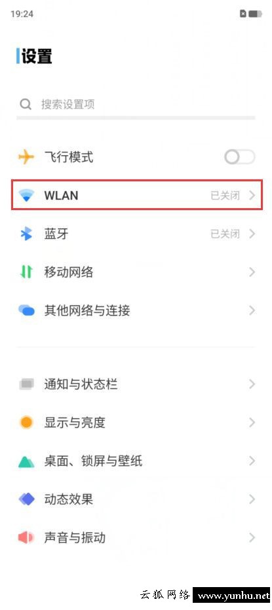Tap the WLAN 已关闭 status text
The image size is (272, 610).
(x=225, y=195)
